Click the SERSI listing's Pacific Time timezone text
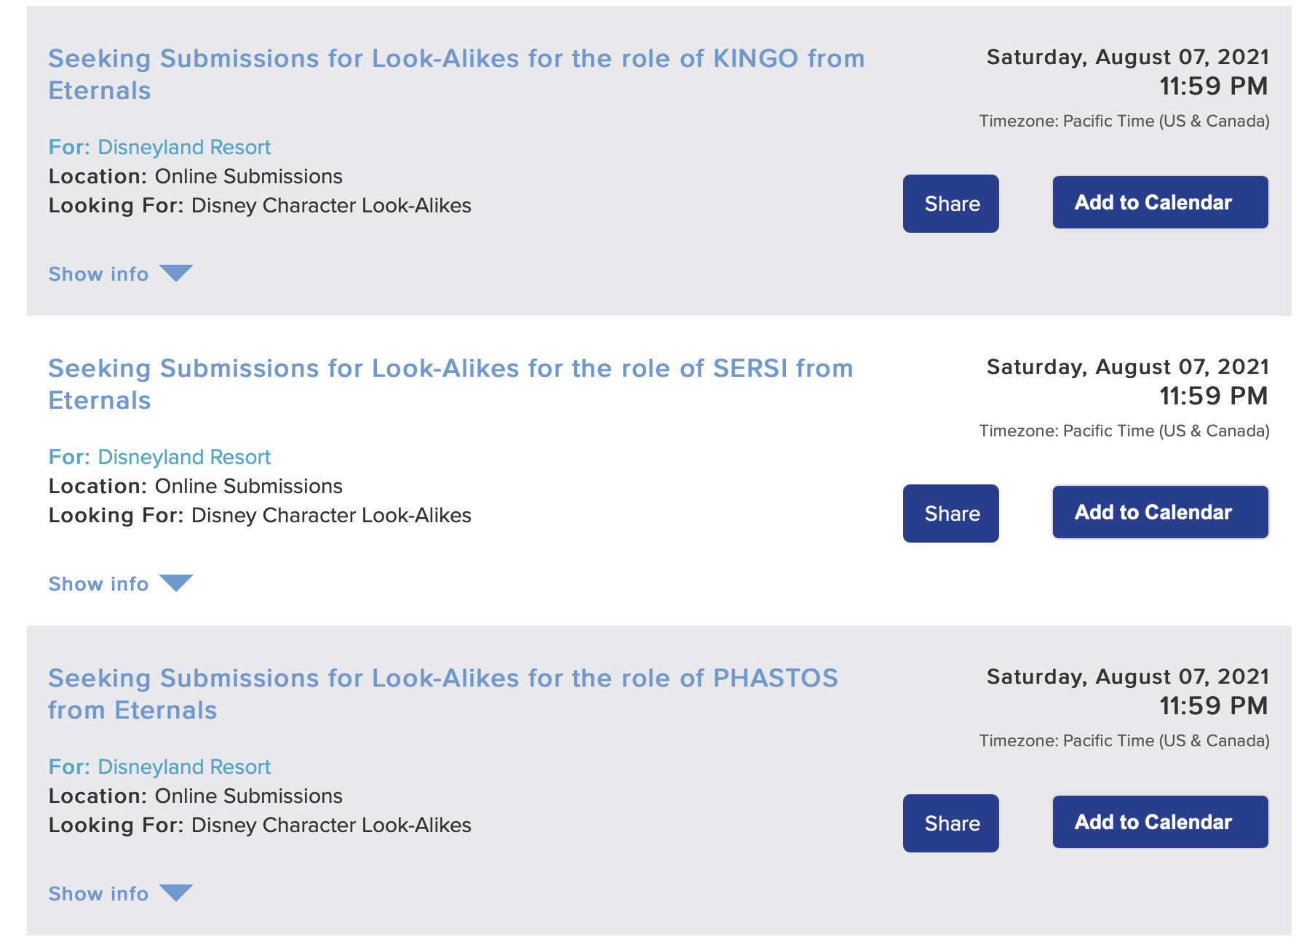The height and width of the screenshot is (947, 1304). [1124, 431]
